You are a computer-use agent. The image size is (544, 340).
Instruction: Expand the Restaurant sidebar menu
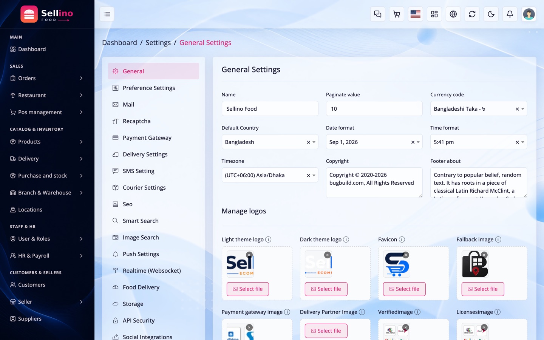pos(47,95)
